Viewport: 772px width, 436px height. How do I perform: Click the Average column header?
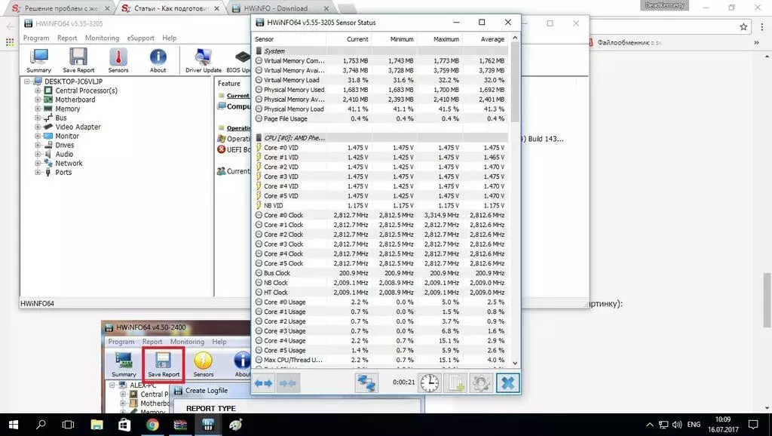click(486, 39)
